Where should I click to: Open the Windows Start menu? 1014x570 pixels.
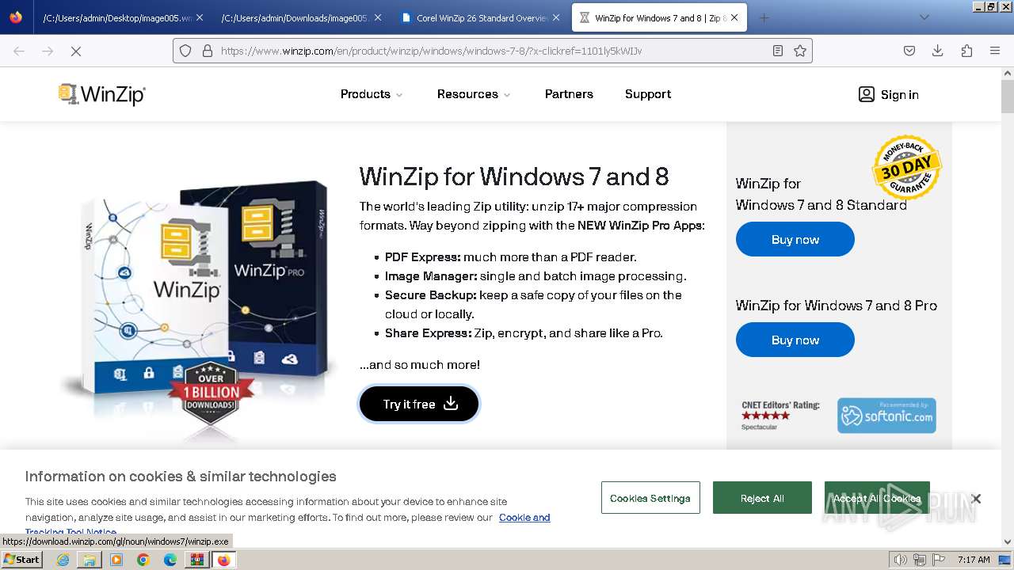(22, 560)
